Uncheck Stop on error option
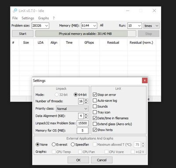The width and height of the screenshot is (176, 168). click(95, 95)
